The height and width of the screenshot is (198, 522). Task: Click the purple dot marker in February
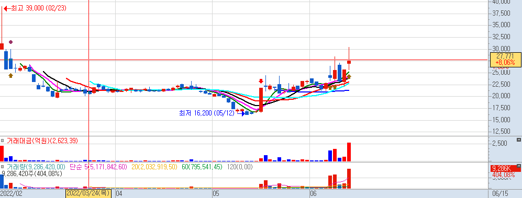(10, 42)
